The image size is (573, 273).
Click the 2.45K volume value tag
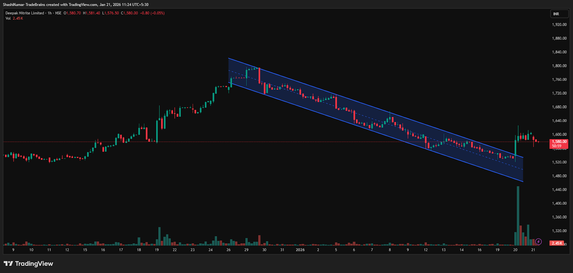point(557,243)
